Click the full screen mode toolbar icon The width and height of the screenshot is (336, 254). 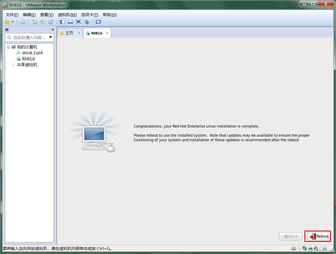click(78, 22)
